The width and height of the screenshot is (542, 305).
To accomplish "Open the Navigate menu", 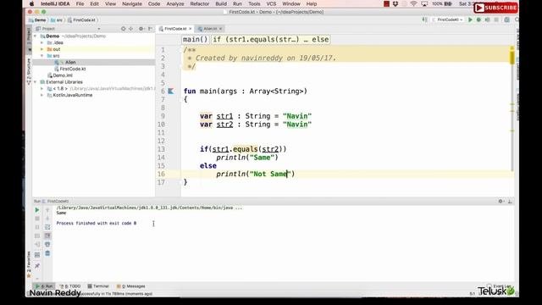I will [132, 3].
